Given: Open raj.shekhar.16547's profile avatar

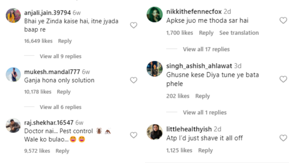Looking at the screenshot, I should point(13,126).
